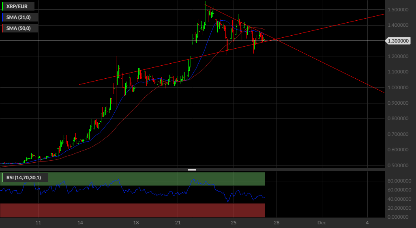Click the date label 21 on time axis
Image resolution: width=416 pixels, height=228 pixels.
tap(178, 223)
